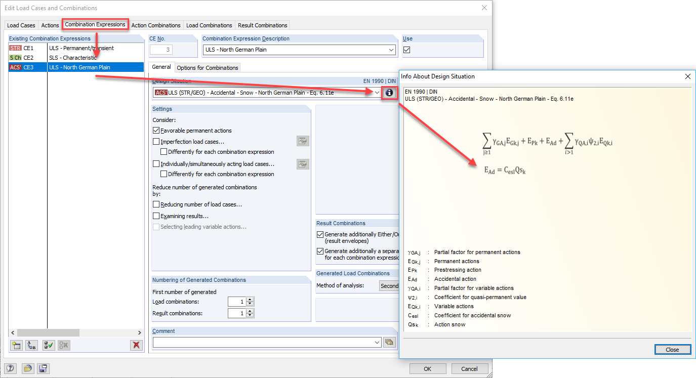This screenshot has height=378, width=696.
Task: Open the design situation info button
Action: [x=389, y=93]
